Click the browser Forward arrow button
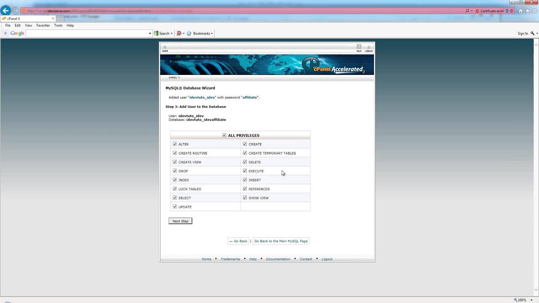 pos(16,11)
